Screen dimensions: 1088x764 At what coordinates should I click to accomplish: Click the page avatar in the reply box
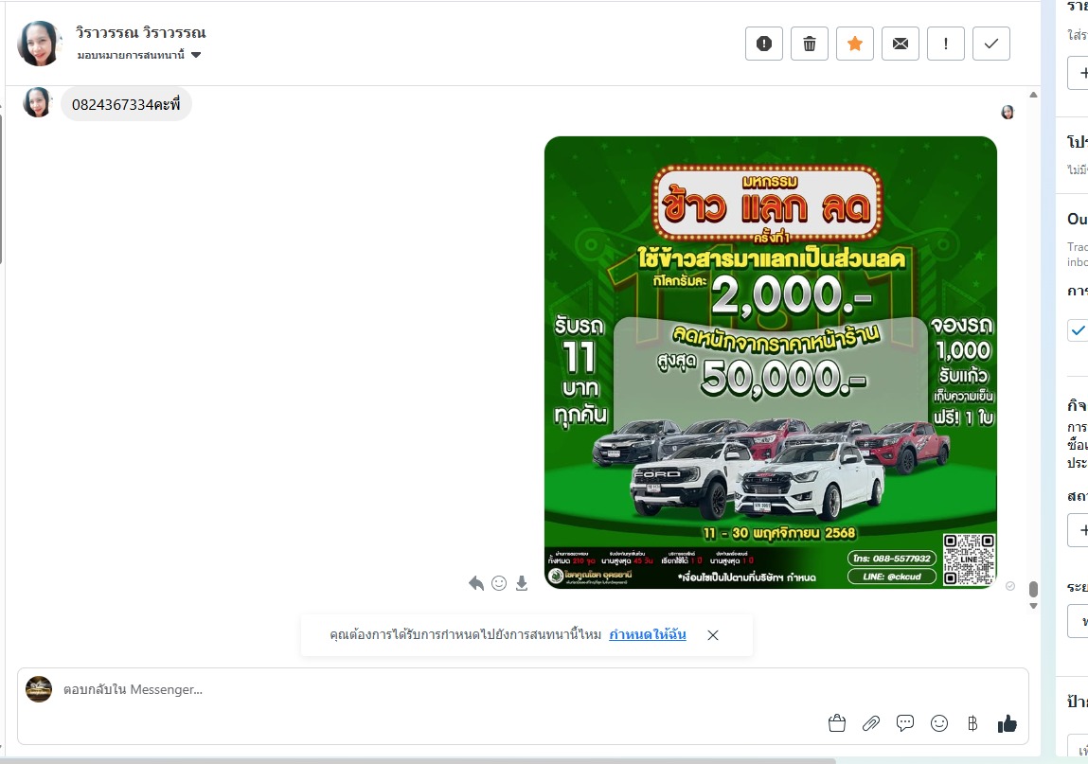pyautogui.click(x=39, y=689)
